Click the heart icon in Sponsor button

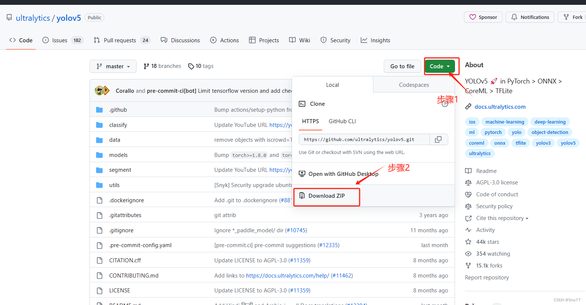(x=472, y=17)
